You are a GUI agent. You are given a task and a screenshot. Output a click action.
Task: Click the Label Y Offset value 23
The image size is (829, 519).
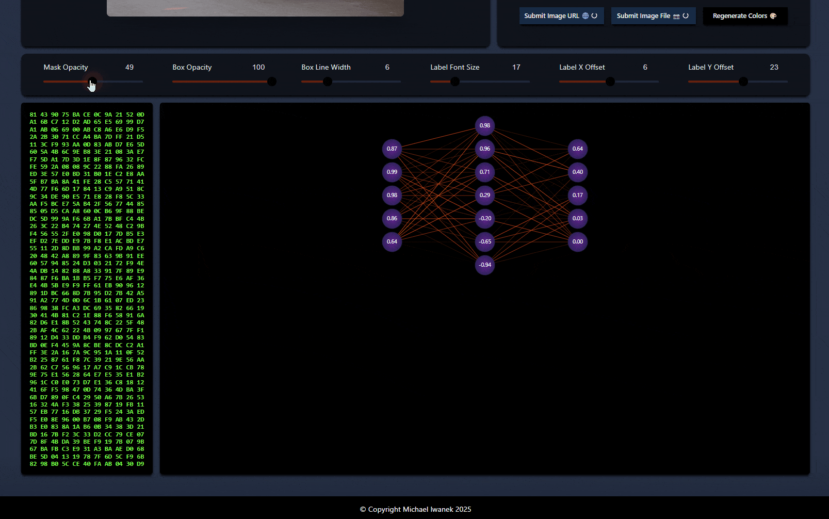coord(774,67)
